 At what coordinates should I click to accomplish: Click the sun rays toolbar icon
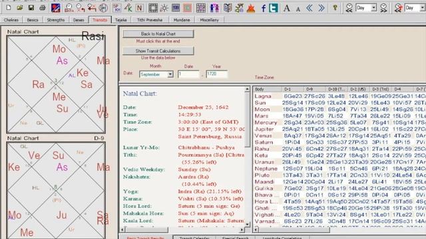164,8
